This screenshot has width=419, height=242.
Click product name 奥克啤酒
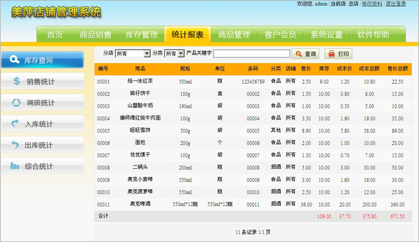140,204
